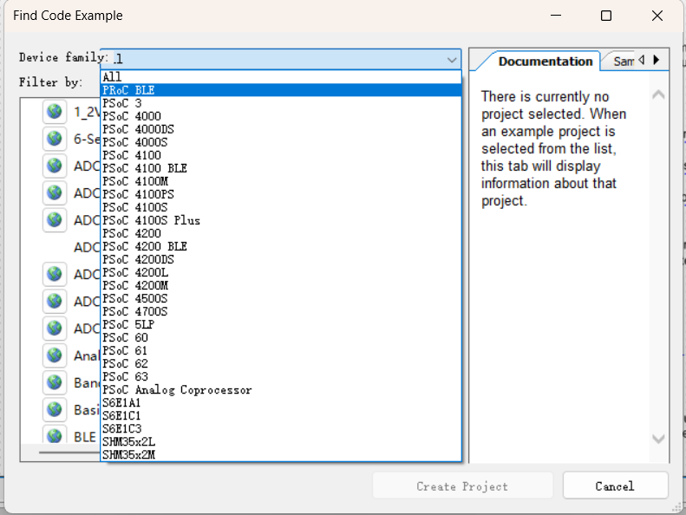This screenshot has width=686, height=515.
Task: Click the globe icon for Ban example
Action: click(x=55, y=382)
